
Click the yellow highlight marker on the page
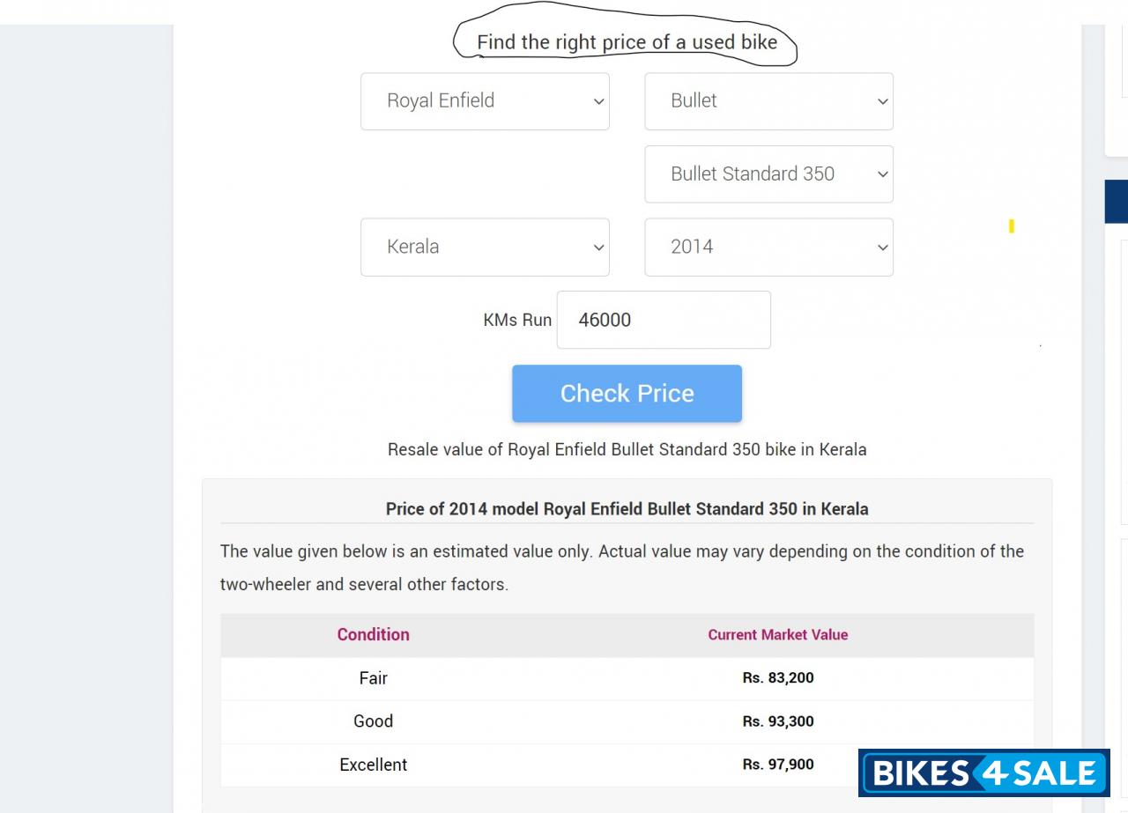(x=1011, y=226)
